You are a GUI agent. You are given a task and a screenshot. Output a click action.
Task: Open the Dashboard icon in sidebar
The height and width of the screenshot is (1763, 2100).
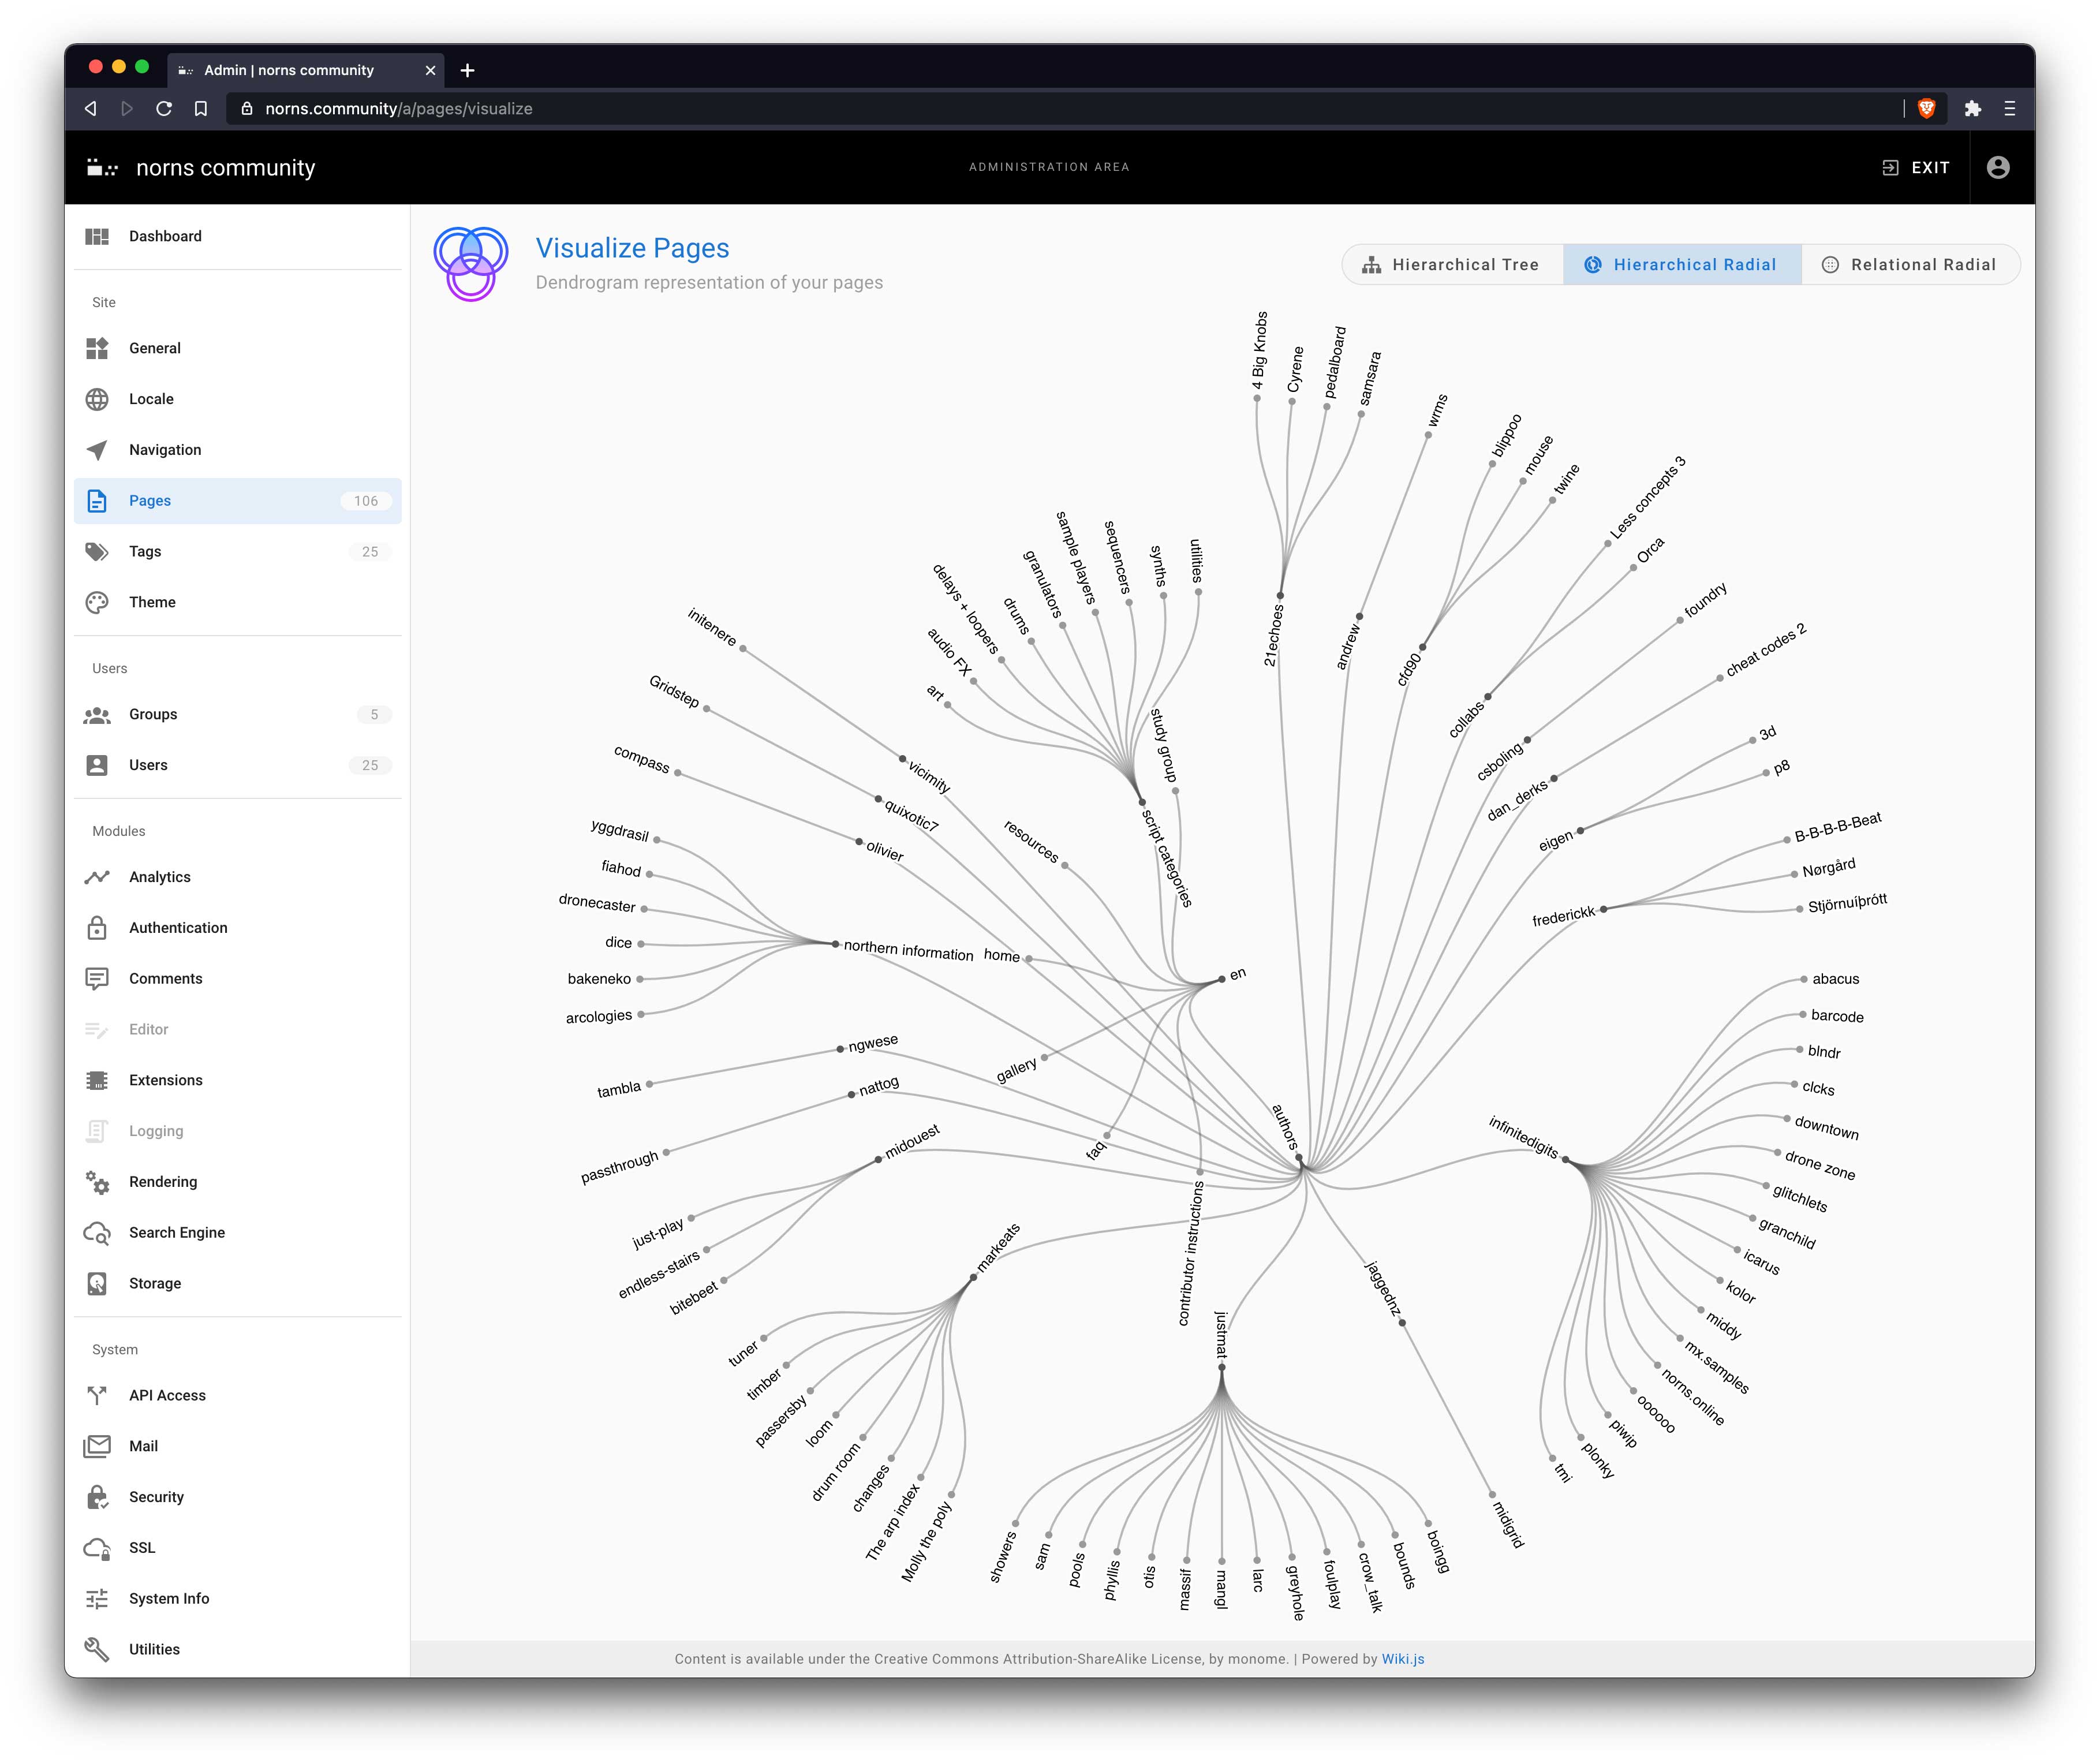(97, 236)
